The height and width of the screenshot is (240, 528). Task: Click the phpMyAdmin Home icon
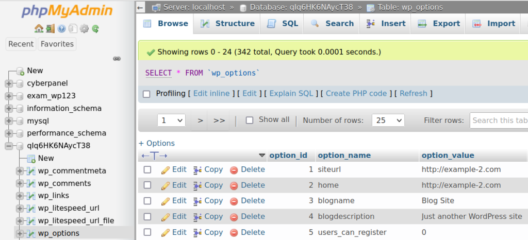39,29
